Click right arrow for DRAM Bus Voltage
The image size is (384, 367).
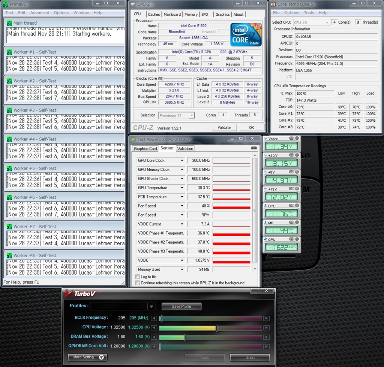coord(266,337)
